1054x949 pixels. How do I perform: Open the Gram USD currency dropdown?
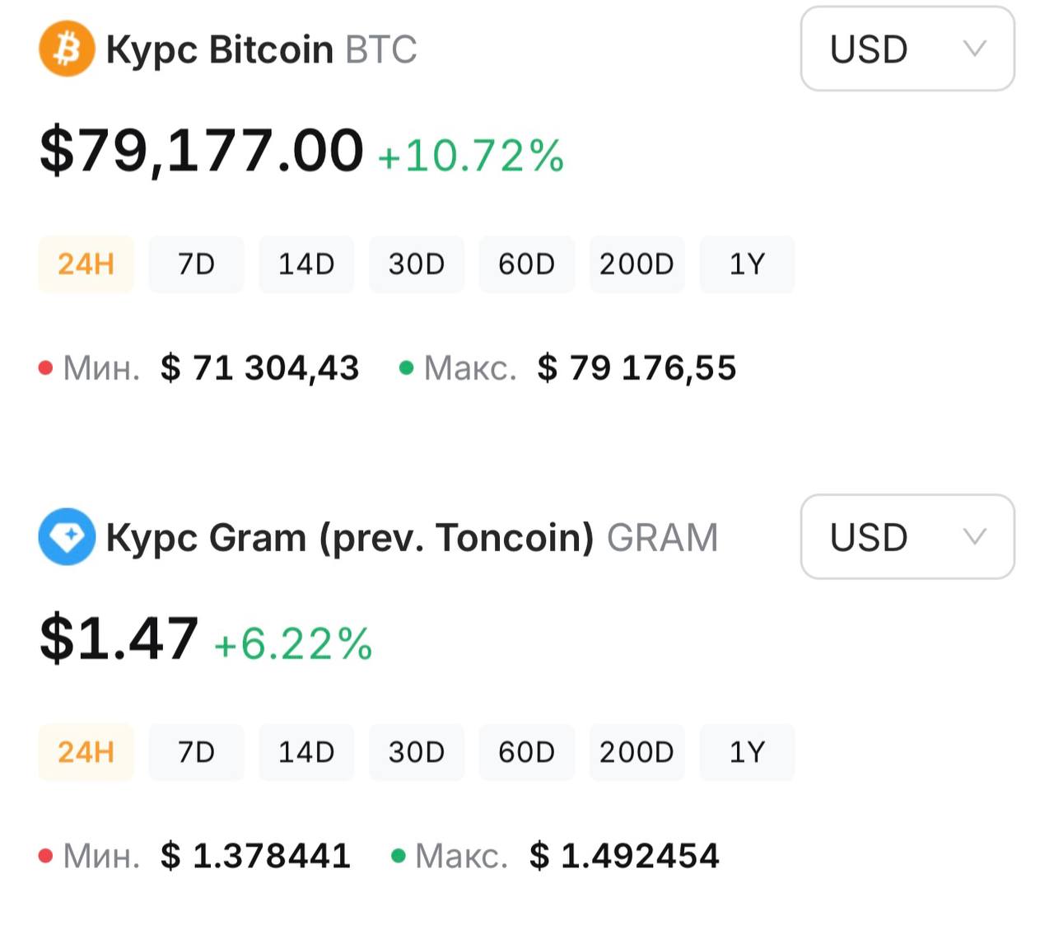point(907,536)
